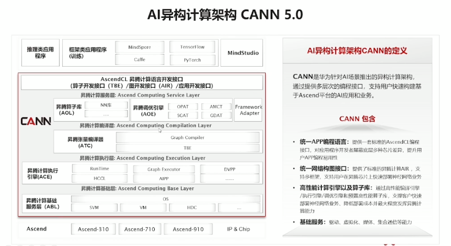
Task: Select the SGAT box
Action: [x=183, y=115]
